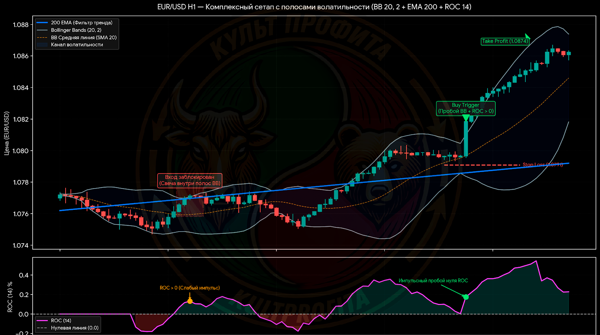Viewport: 600px width, 335px height.
Task: Click the orange dot marker on the ROC line
Action: pos(190,301)
